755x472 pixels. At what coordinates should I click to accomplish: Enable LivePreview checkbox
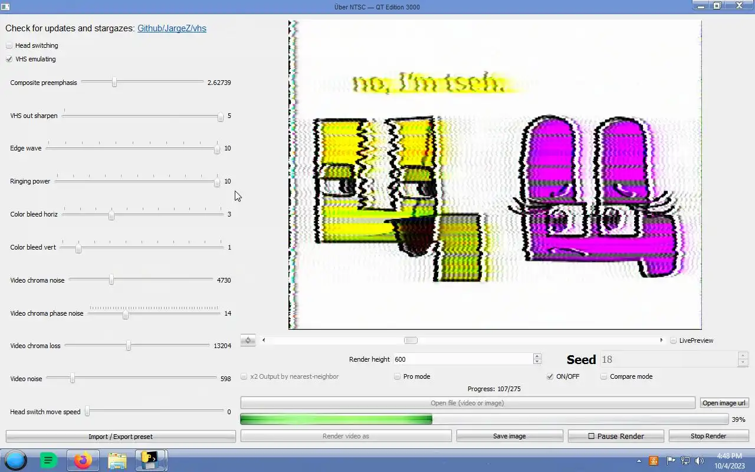(674, 340)
